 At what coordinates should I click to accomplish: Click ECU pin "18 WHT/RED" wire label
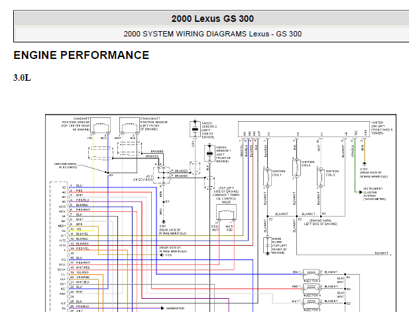pos(80,268)
